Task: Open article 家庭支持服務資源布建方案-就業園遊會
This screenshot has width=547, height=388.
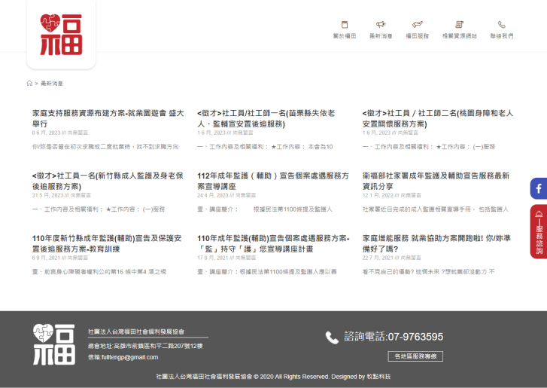Action: [x=108, y=118]
